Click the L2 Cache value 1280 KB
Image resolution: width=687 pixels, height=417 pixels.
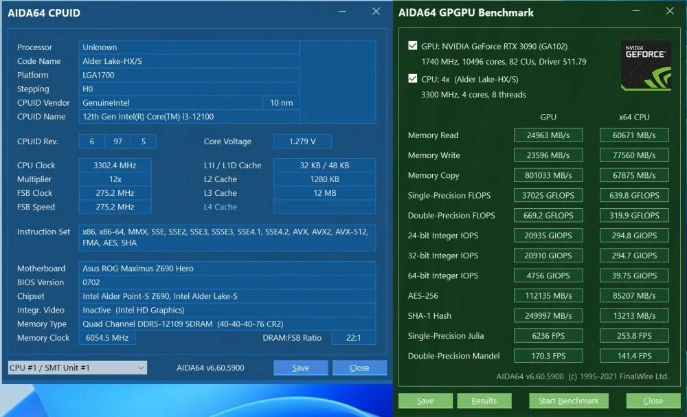pyautogui.click(x=325, y=179)
